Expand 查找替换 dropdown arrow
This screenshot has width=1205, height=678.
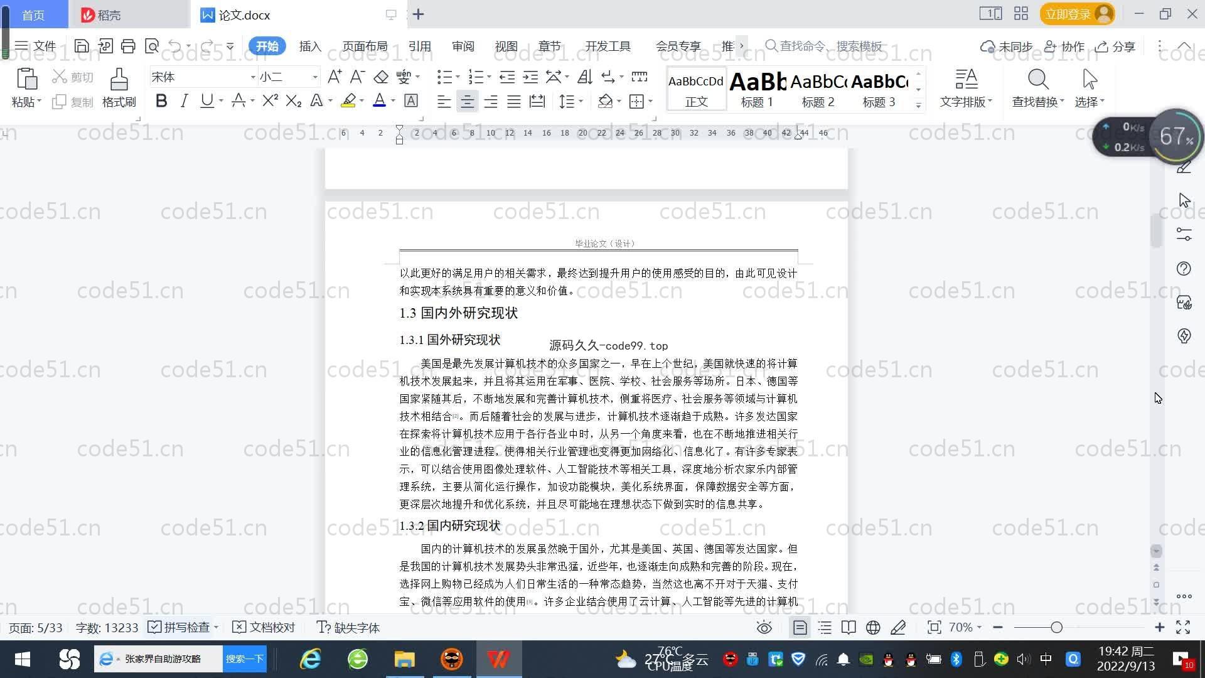pyautogui.click(x=1062, y=101)
